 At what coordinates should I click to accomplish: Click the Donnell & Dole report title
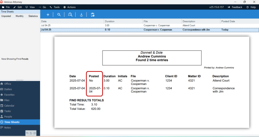(x=152, y=53)
